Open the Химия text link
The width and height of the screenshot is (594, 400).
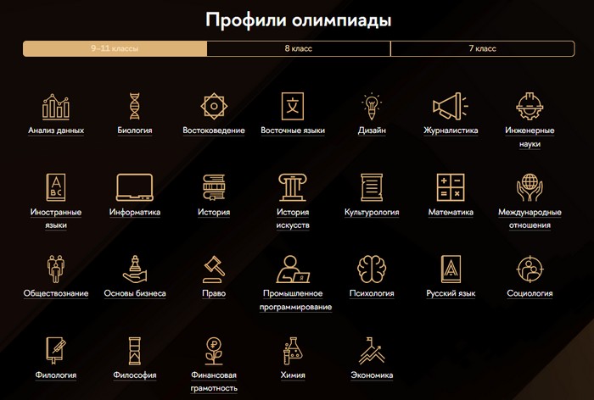293,375
